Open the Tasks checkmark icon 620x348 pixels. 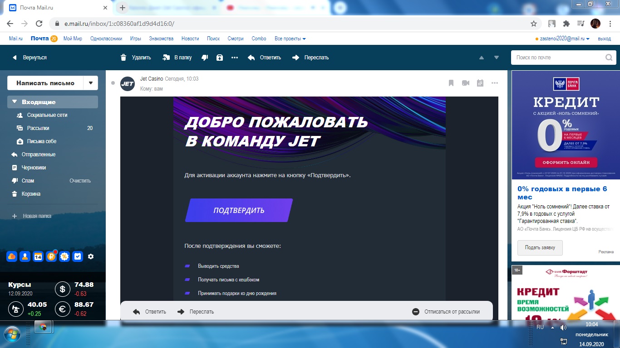click(77, 256)
